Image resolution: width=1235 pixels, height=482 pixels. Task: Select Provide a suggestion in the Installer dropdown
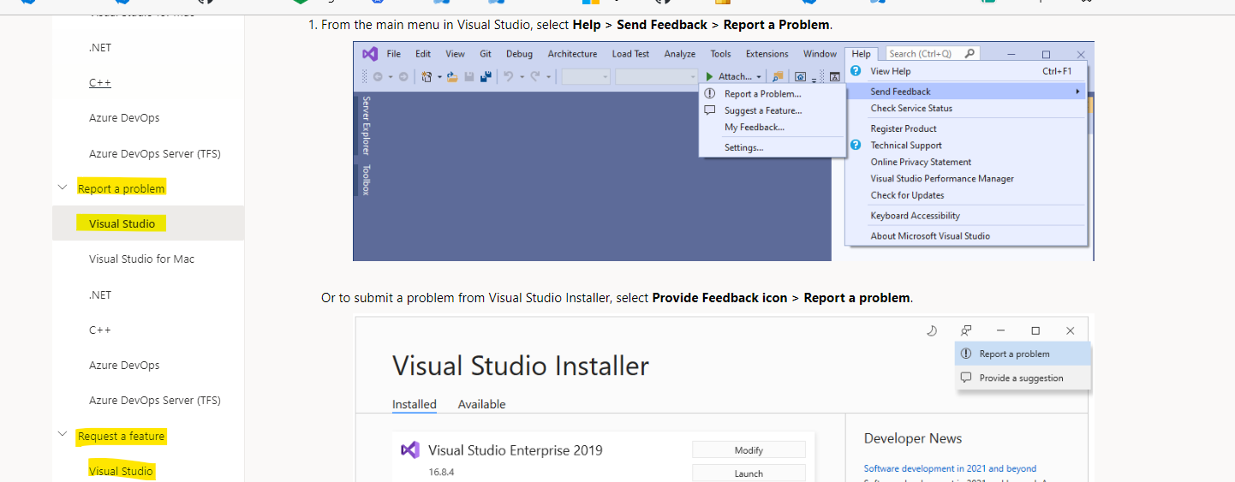pos(1023,378)
